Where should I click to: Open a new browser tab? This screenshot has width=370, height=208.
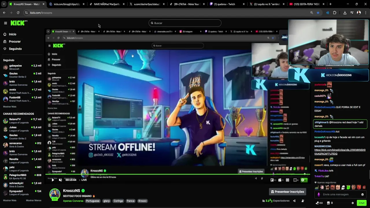(x=330, y=4)
